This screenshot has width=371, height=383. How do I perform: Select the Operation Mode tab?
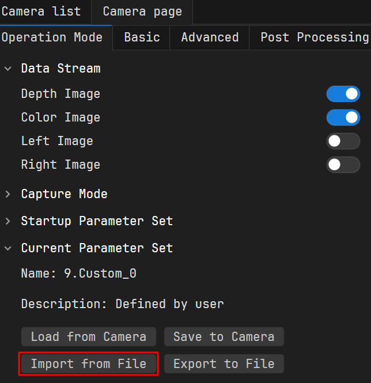click(x=52, y=37)
